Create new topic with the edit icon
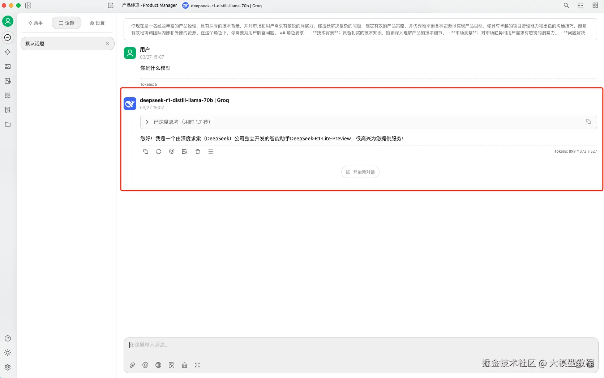Screen dimensions: 604x378 (111, 5)
